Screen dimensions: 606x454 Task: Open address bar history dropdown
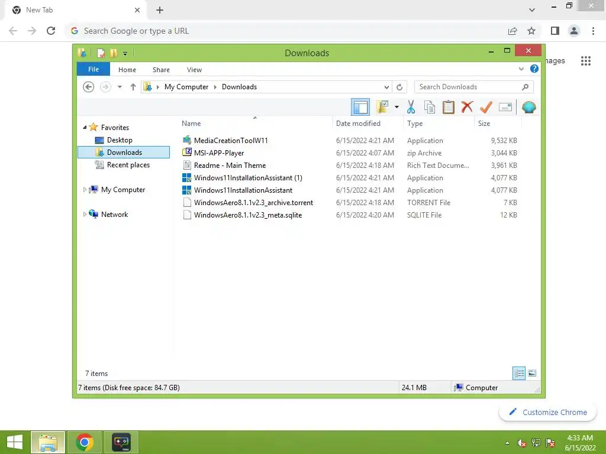point(386,87)
